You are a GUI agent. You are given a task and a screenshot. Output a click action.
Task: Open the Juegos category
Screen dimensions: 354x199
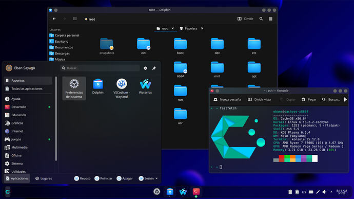[x=28, y=139]
